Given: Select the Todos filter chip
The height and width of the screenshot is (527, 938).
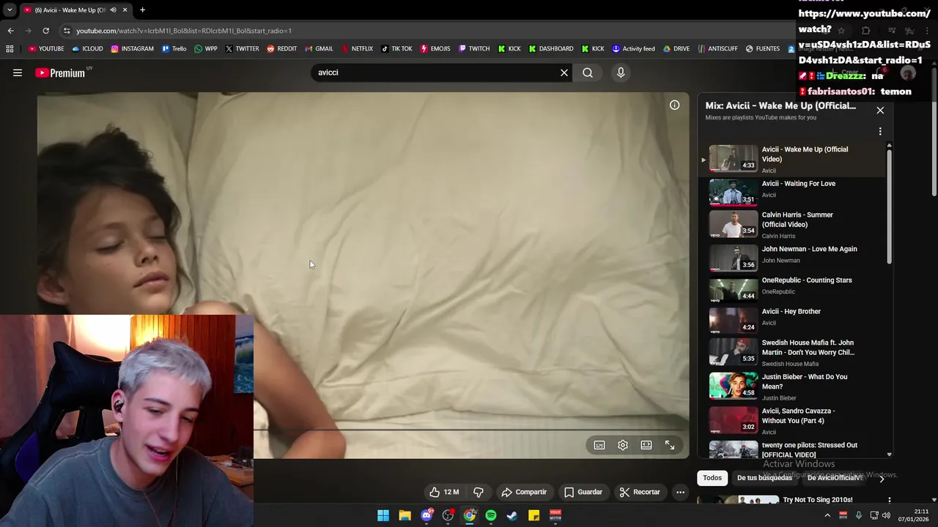Looking at the screenshot, I should click(712, 478).
